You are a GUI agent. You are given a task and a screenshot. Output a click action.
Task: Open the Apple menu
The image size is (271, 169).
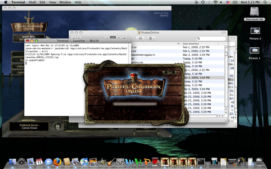[x=6, y=2]
